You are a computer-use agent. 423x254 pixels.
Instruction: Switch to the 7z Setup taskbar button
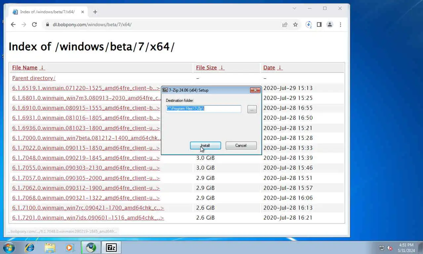pyautogui.click(x=111, y=247)
